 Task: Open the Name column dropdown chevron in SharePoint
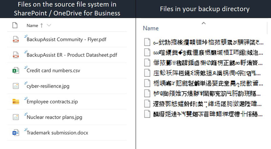tap(49, 25)
